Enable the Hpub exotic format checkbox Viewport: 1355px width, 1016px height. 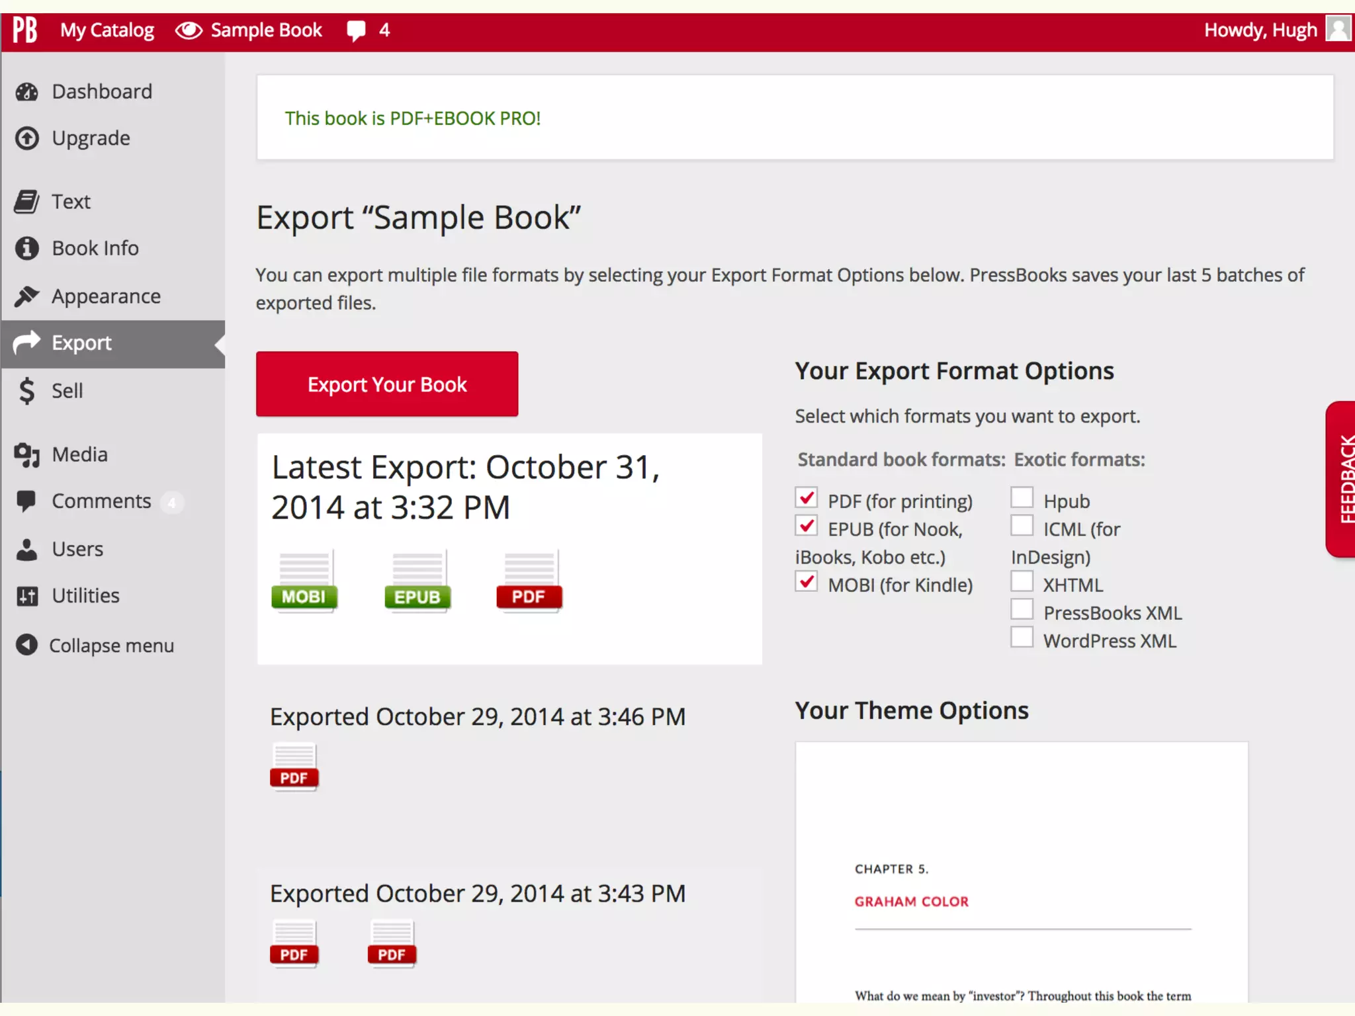1022,498
